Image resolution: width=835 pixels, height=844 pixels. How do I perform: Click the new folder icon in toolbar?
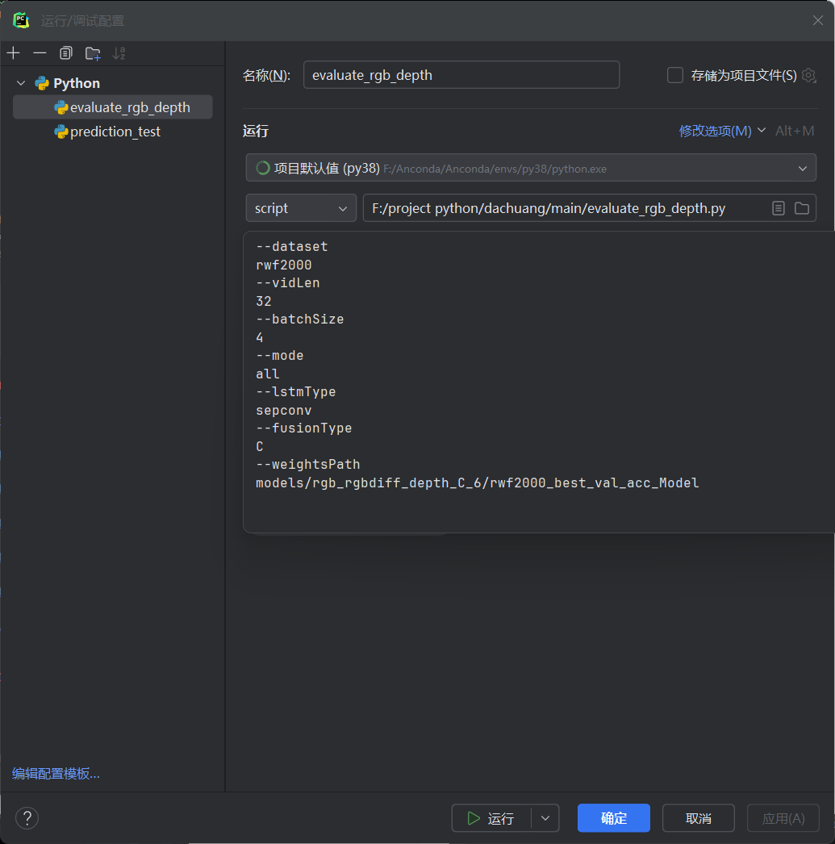pos(93,53)
